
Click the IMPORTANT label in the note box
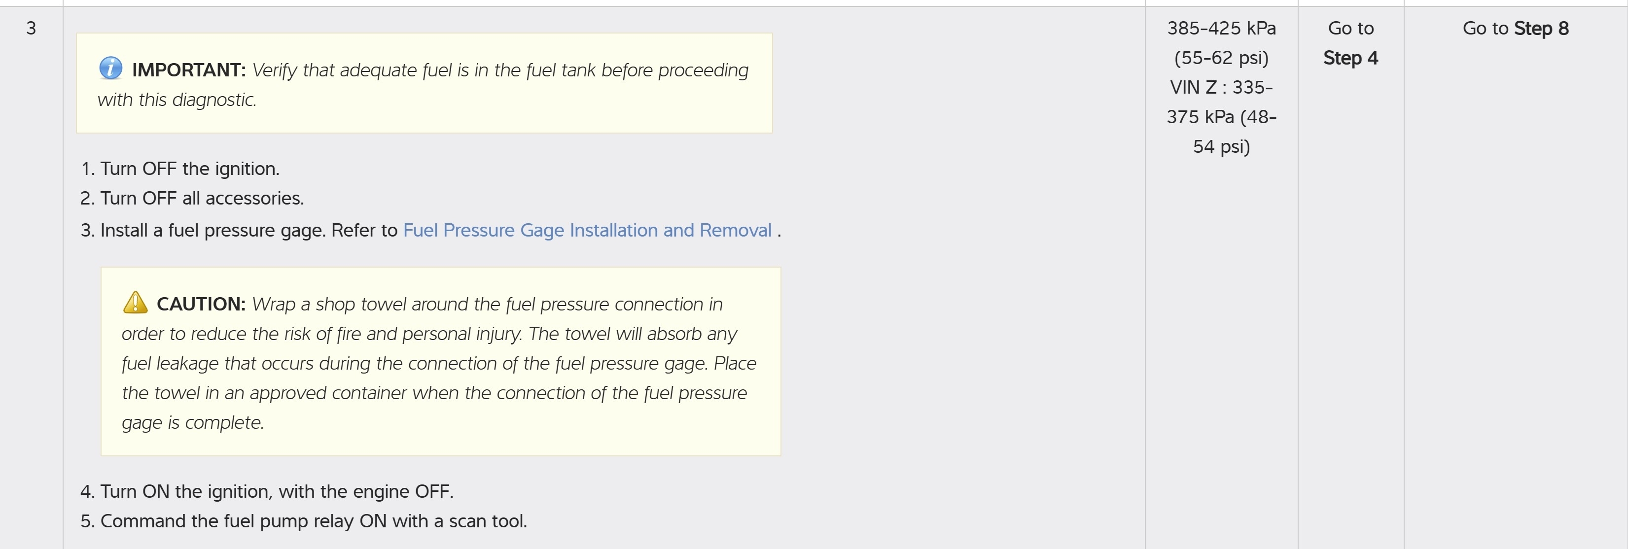(188, 70)
